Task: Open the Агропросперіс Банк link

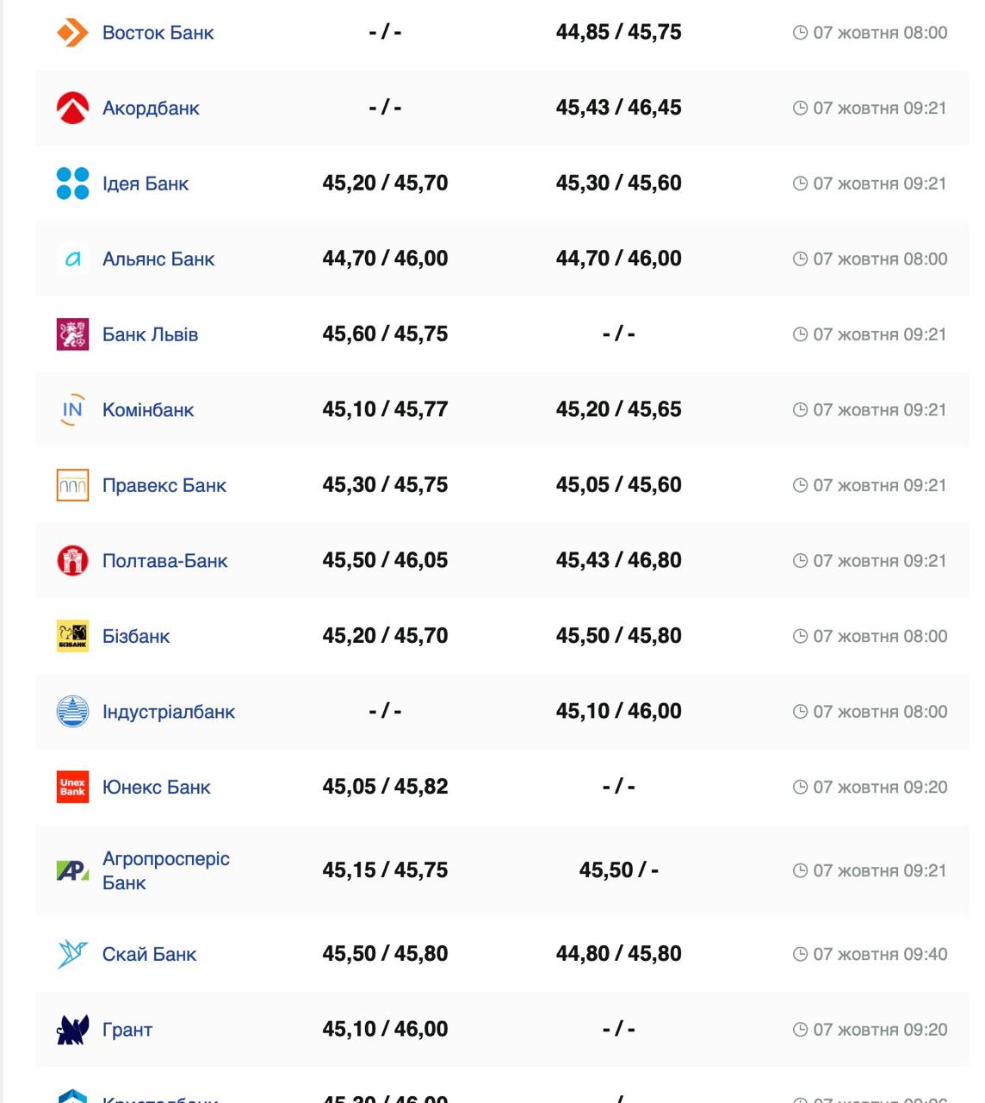Action: [x=165, y=870]
